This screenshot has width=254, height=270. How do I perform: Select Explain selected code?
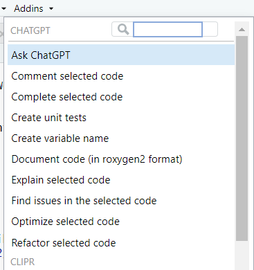(121, 180)
